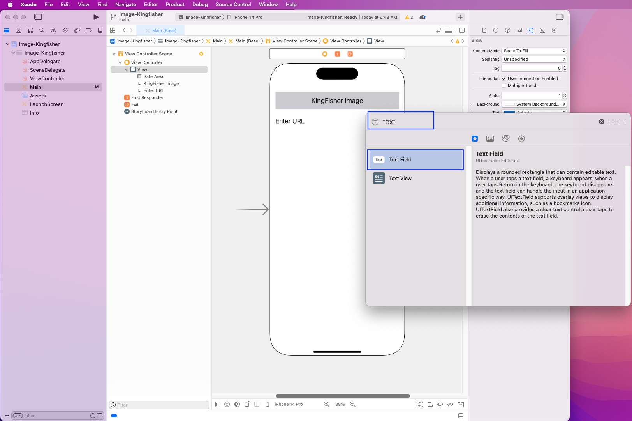Image resolution: width=632 pixels, height=421 pixels.
Task: Collapse the View outline item
Action: click(126, 69)
